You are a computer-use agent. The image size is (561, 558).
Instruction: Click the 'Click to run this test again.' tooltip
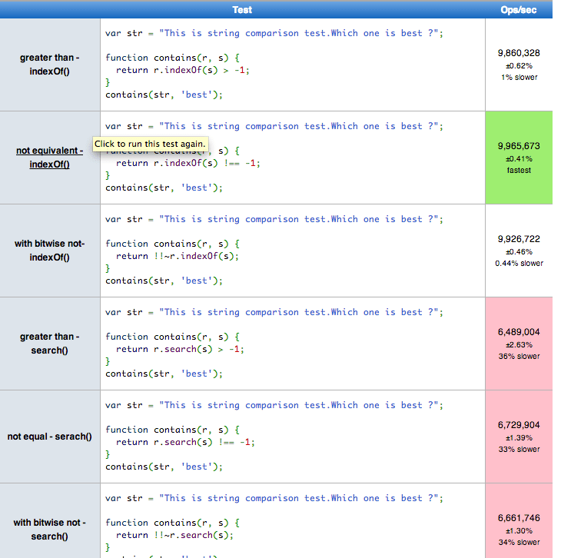pos(151,144)
